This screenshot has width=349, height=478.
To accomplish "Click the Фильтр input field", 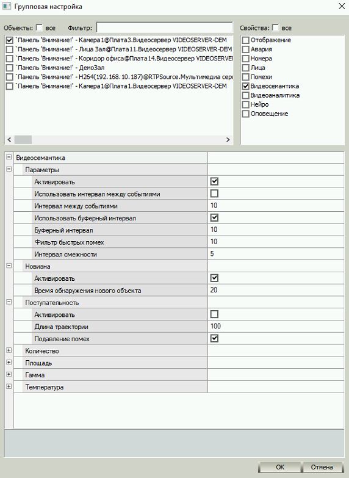I will coord(165,27).
